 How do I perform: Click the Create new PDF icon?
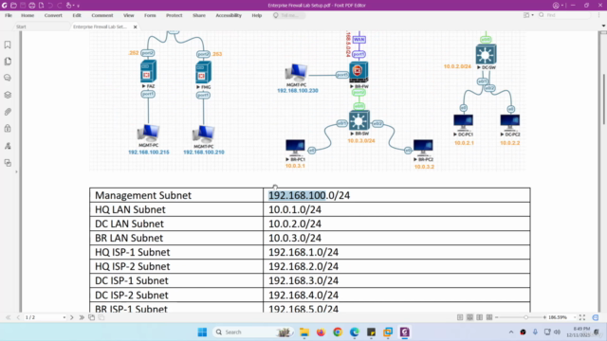(41, 6)
